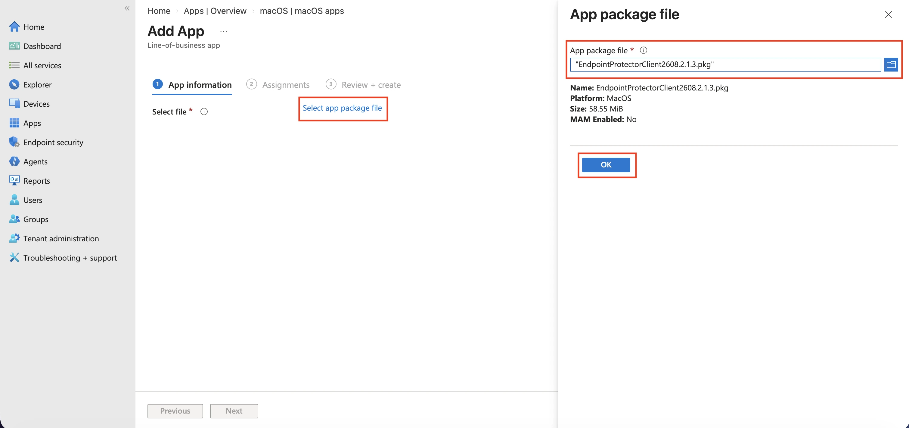909x428 pixels.
Task: Close the App package file panel
Action: 888,14
